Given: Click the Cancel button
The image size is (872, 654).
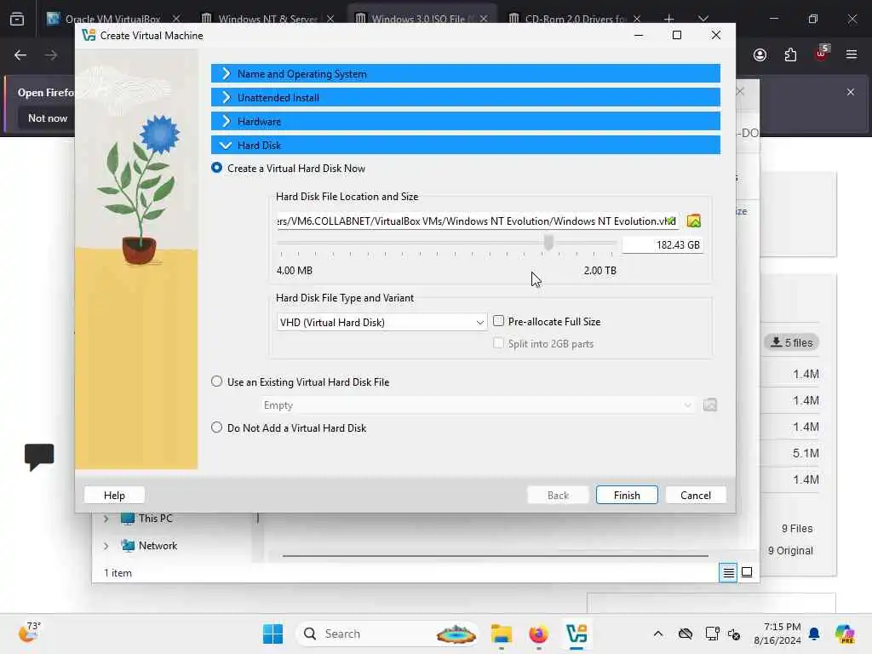Looking at the screenshot, I should tap(695, 495).
